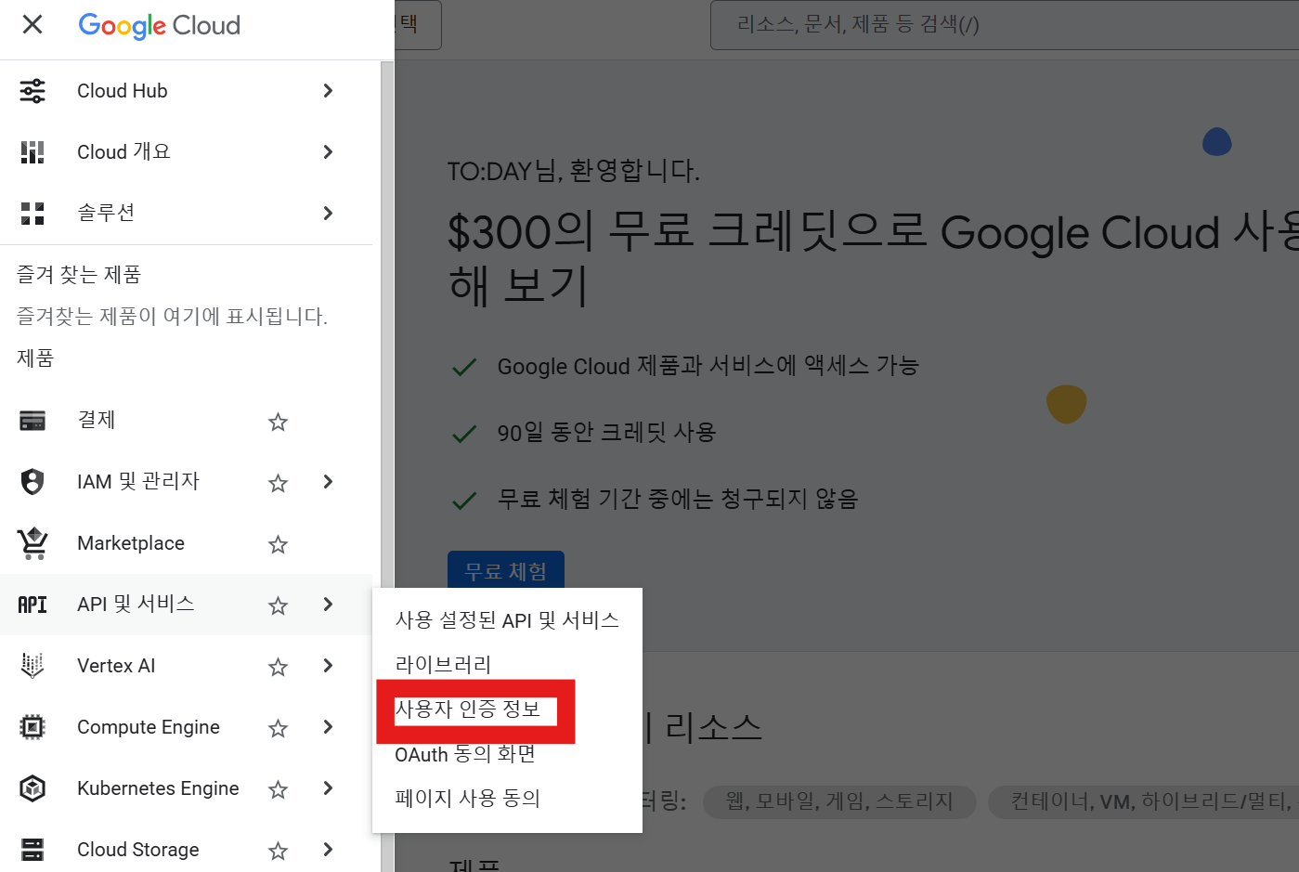Expand the Cloud Hub submenu arrow
The width and height of the screenshot is (1299, 872).
click(328, 90)
